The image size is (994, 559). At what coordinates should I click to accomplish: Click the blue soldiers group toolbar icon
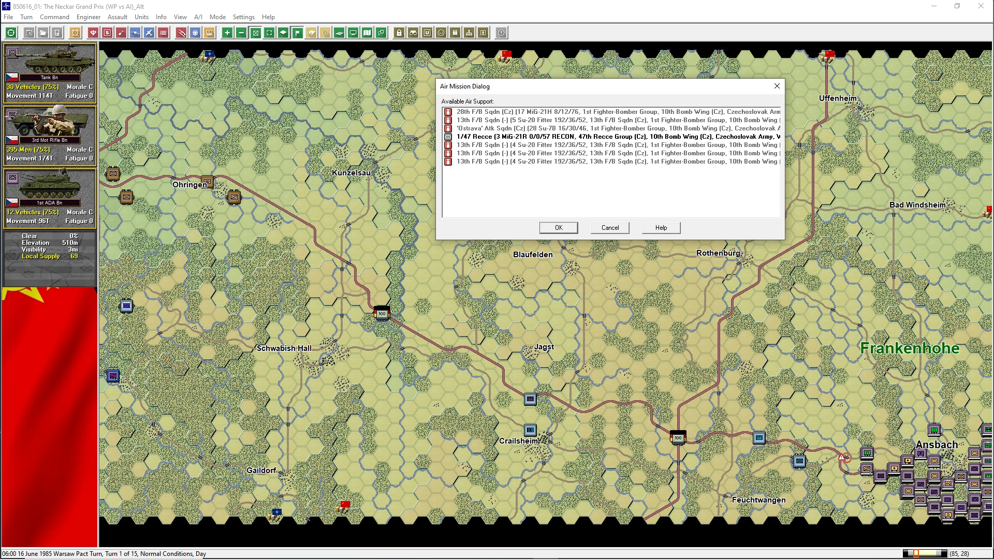coord(195,33)
